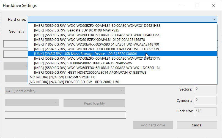Focus the Block size field

coord(205,112)
